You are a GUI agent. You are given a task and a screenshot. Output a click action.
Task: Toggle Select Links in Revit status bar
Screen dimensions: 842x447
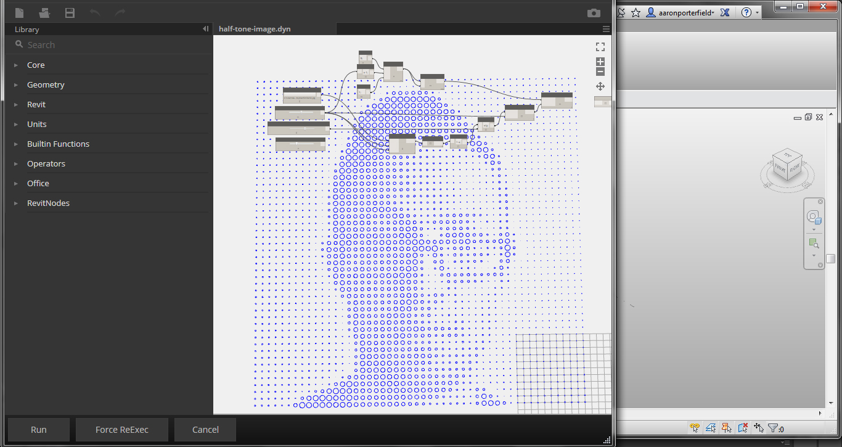pos(695,428)
